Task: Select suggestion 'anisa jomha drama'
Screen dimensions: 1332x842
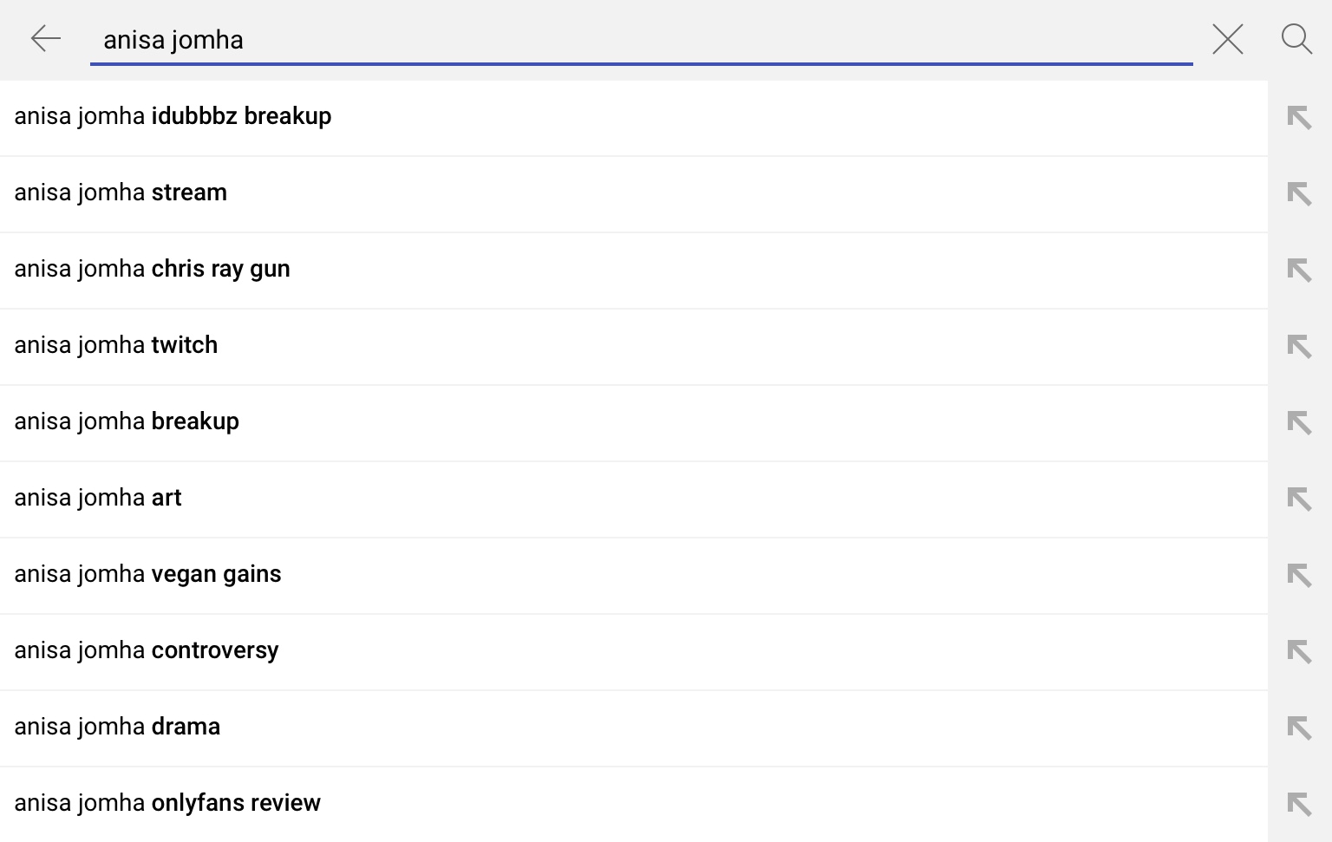Action: pos(634,728)
